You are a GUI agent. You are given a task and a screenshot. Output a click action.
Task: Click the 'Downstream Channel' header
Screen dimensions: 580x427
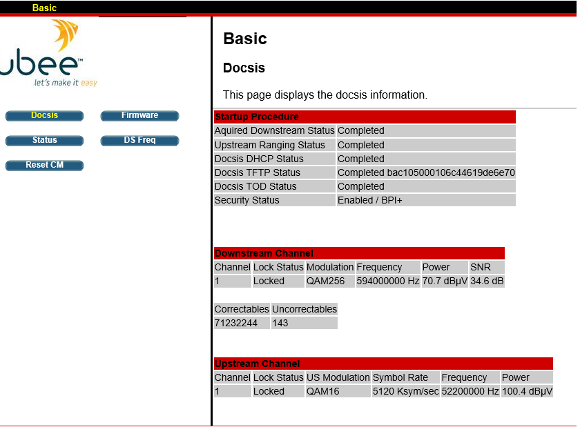(x=359, y=253)
